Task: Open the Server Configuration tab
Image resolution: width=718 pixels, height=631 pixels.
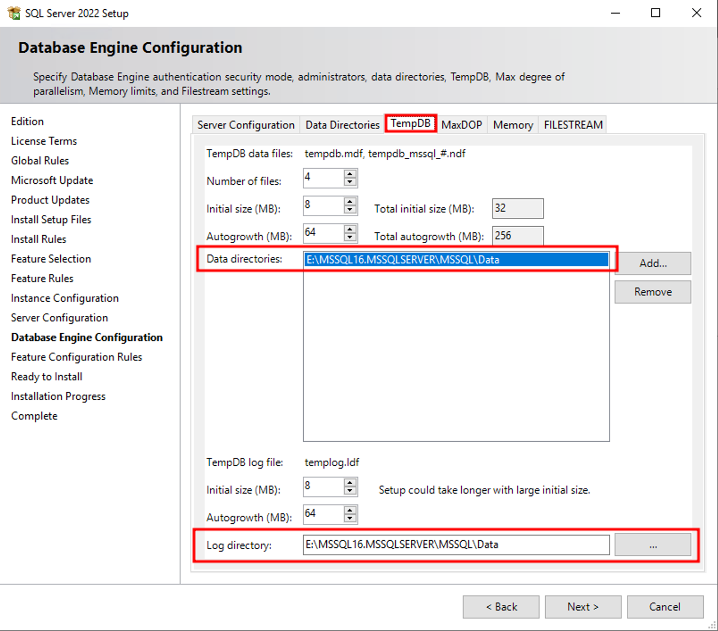Action: coord(246,125)
